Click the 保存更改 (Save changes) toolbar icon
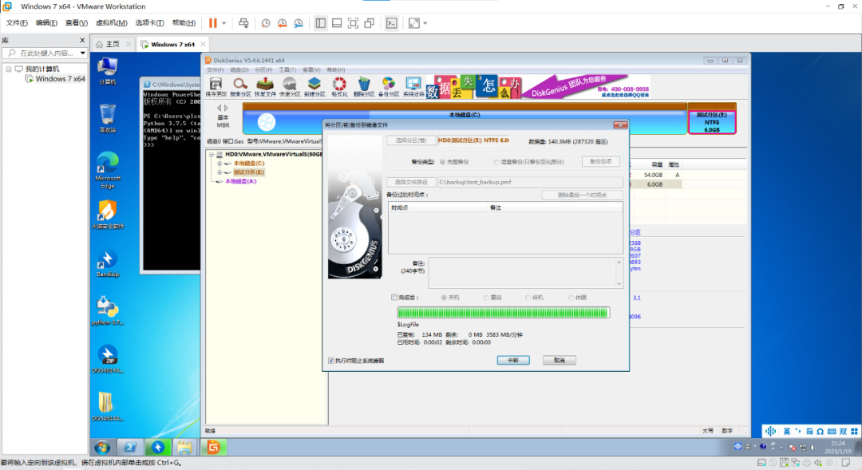The image size is (862, 470). [215, 87]
